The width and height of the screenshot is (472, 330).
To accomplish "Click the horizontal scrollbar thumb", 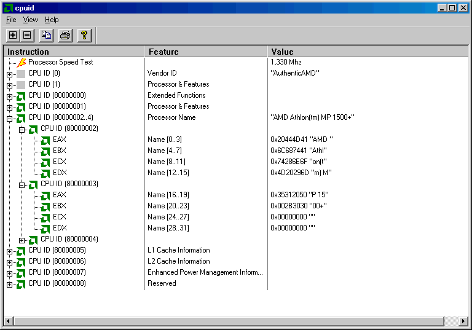I will click(x=229, y=321).
